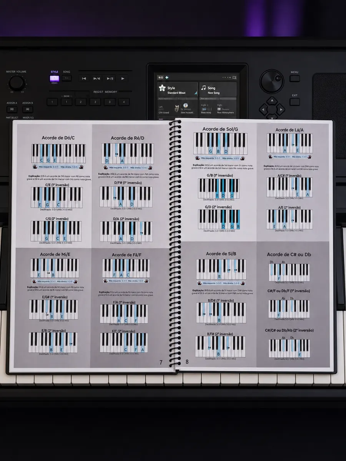This screenshot has width=346, height=461.
Task: Expand the Standard 8Beat style tile corner
Action: coord(195,93)
